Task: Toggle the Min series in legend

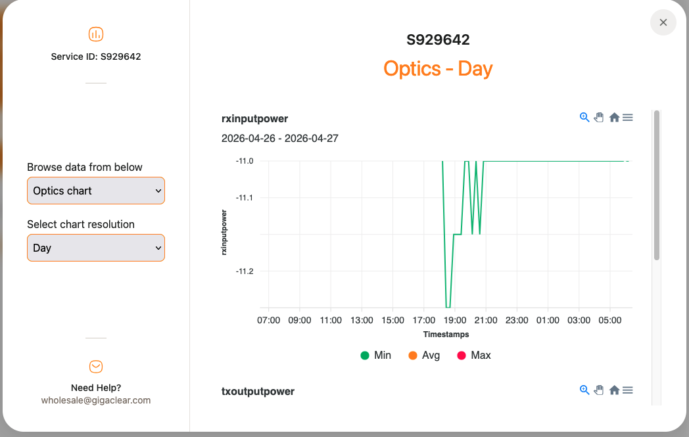Action: click(375, 356)
